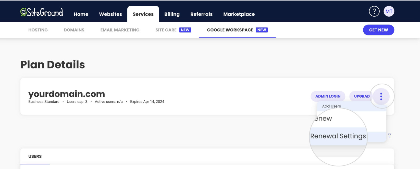Open the MT user avatar menu
The width and height of the screenshot is (420, 169).
[x=389, y=11]
